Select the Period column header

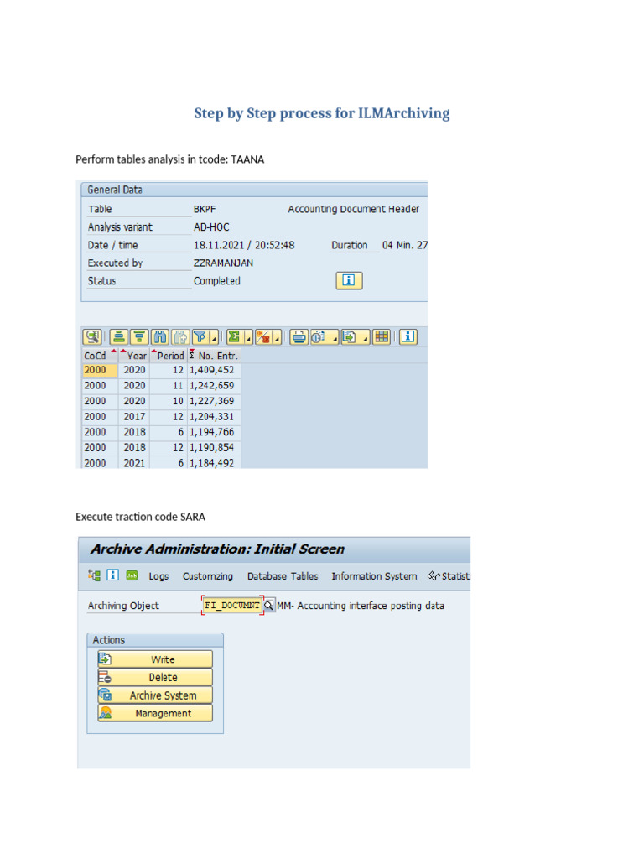(168, 356)
